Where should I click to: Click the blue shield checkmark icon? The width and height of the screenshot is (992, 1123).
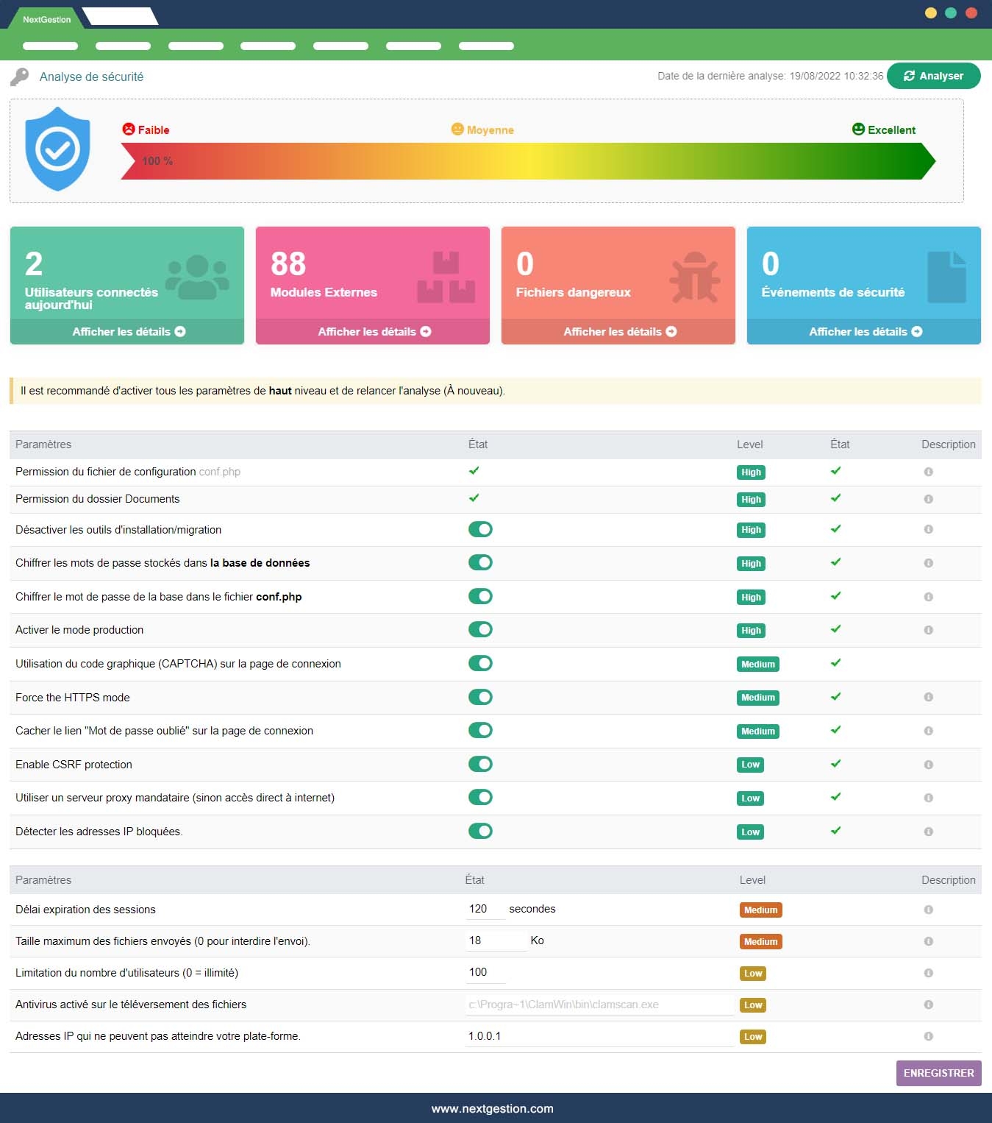57,149
